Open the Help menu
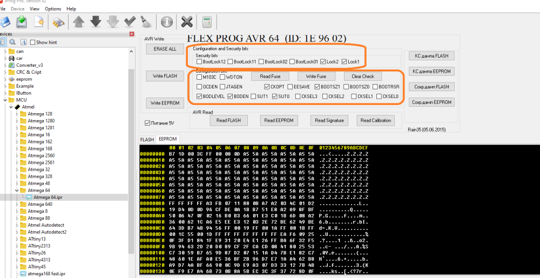The image size is (540, 278). pos(71,9)
